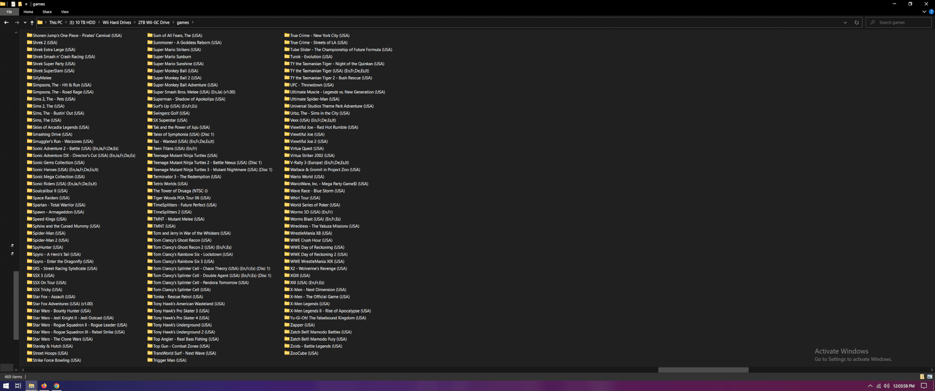Launch Chrome from the taskbar
The width and height of the screenshot is (935, 391).
click(x=57, y=386)
